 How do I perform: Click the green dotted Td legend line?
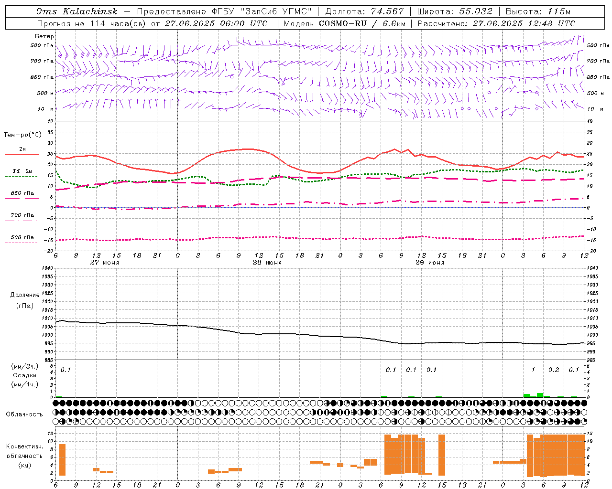(21, 177)
